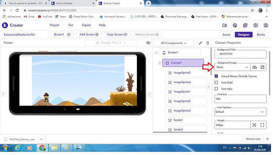Open the theme palette icon
The width and height of the screenshot is (273, 155).
coord(235,25)
